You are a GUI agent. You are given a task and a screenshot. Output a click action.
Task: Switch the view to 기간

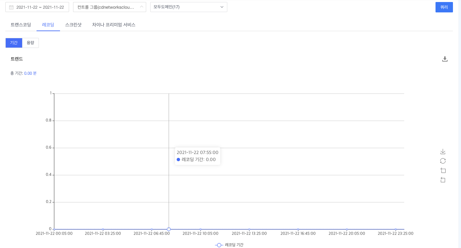[14, 43]
